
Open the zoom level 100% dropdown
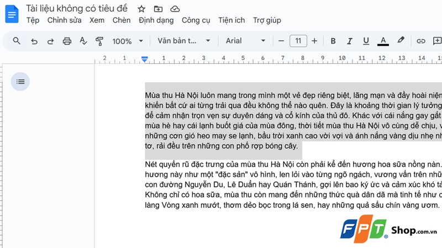click(128, 41)
